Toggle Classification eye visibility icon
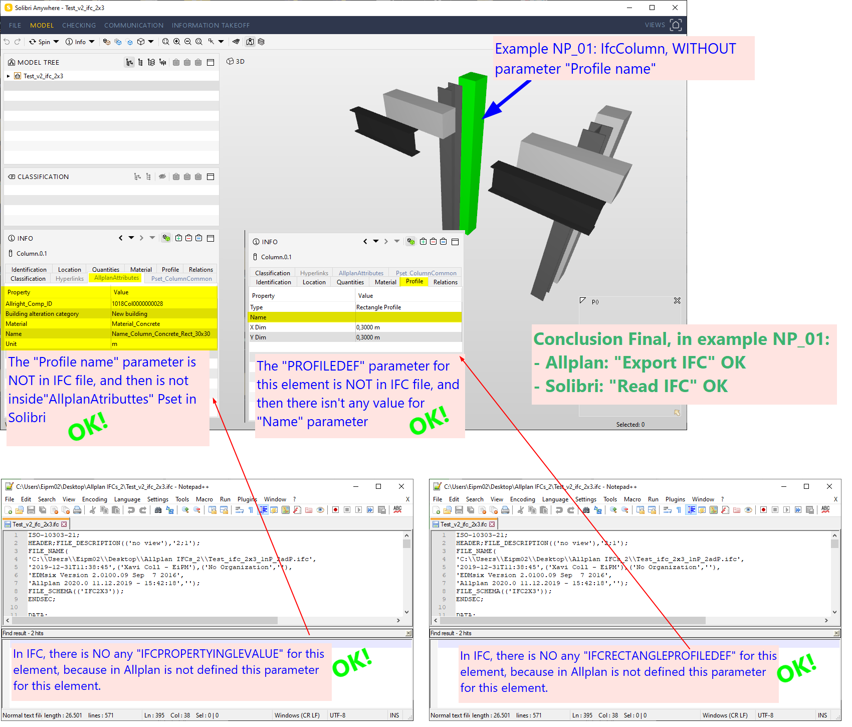The width and height of the screenshot is (852, 727). [x=162, y=176]
